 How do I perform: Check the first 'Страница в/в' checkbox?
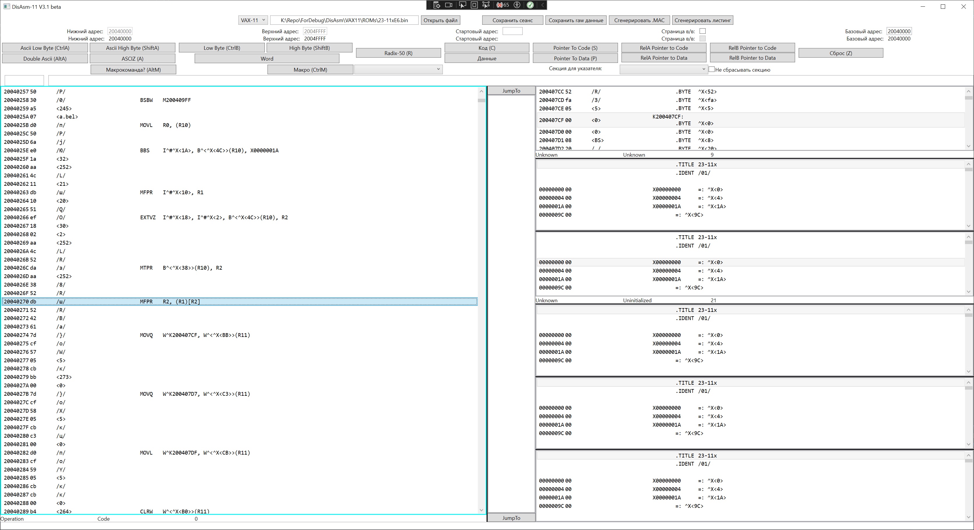[x=702, y=31]
